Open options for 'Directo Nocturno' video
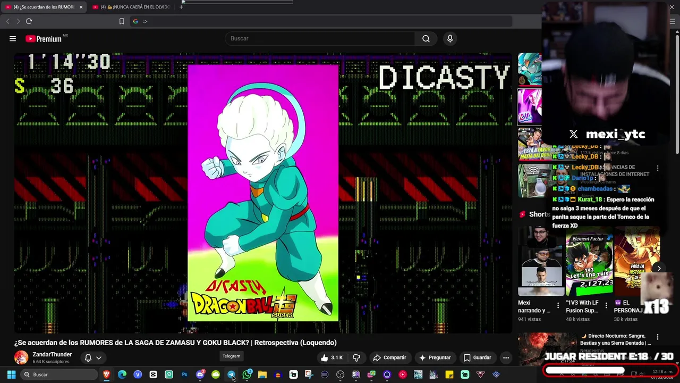This screenshot has height=383, width=680. click(657, 337)
